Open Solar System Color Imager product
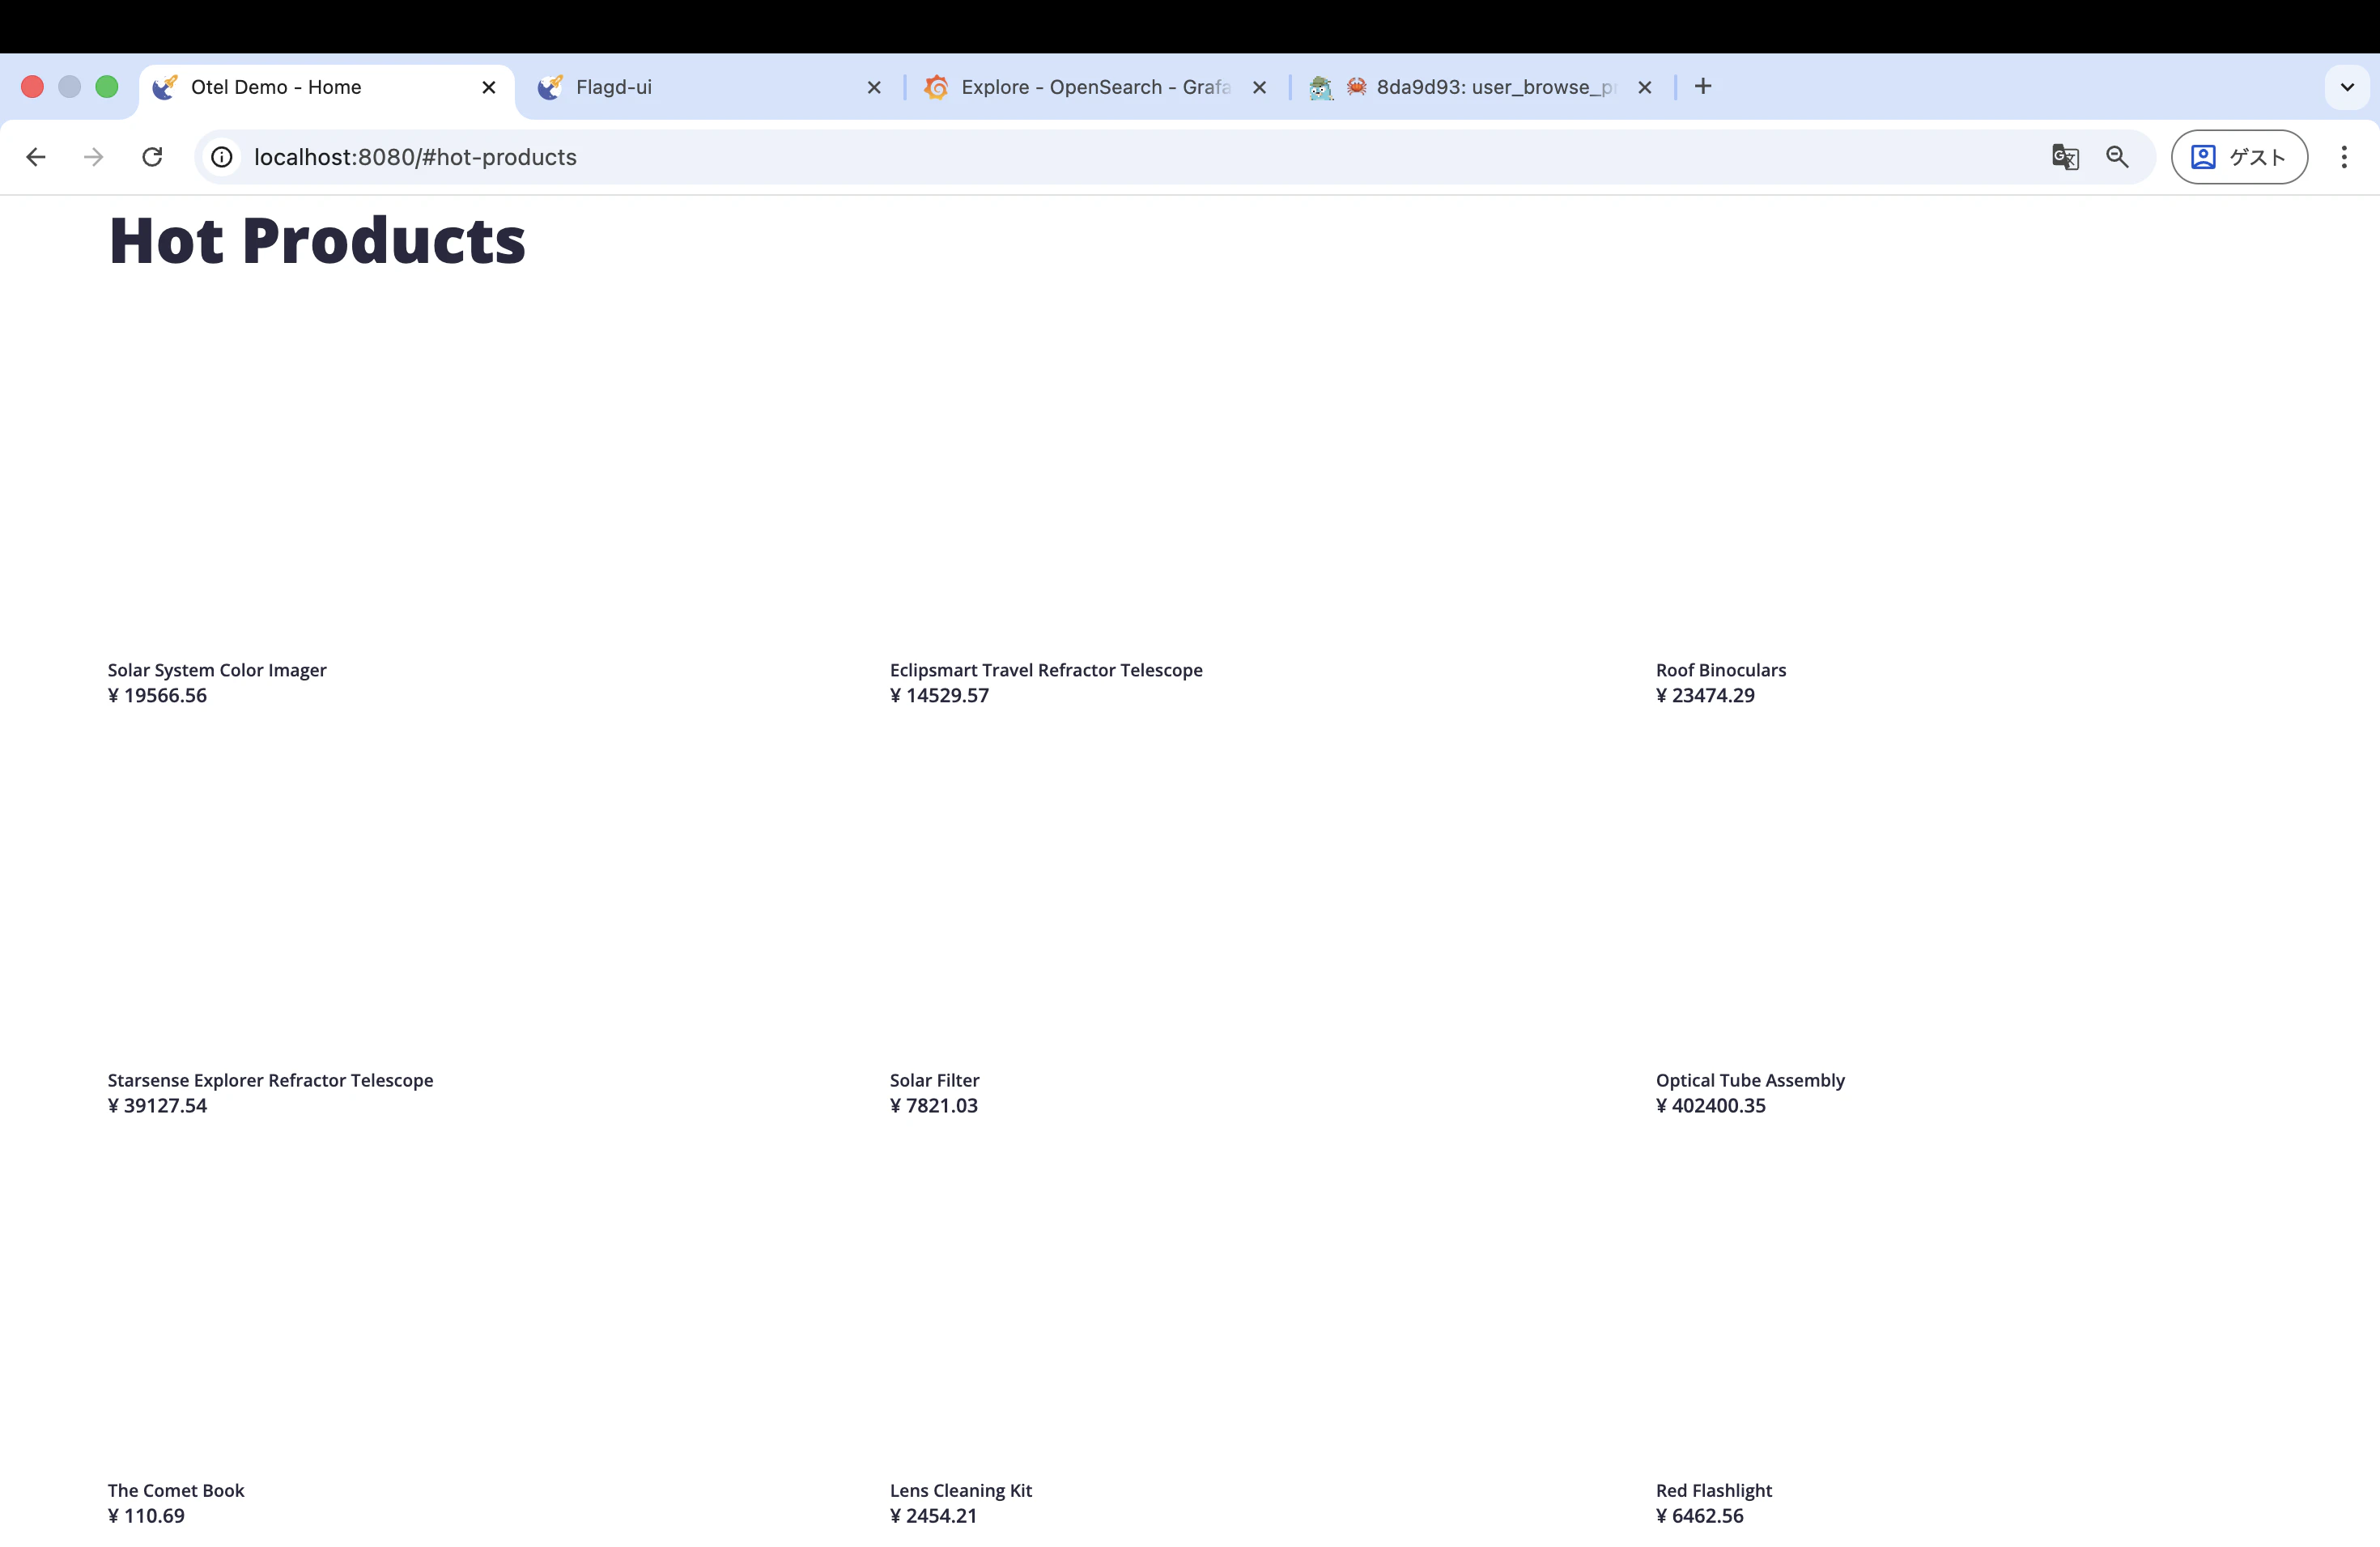Image resolution: width=2380 pixels, height=1547 pixels. (217, 670)
